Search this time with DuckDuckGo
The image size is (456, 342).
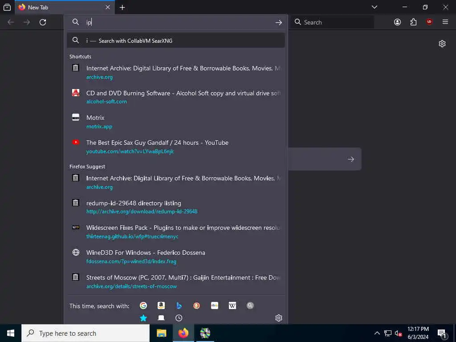[196, 305]
